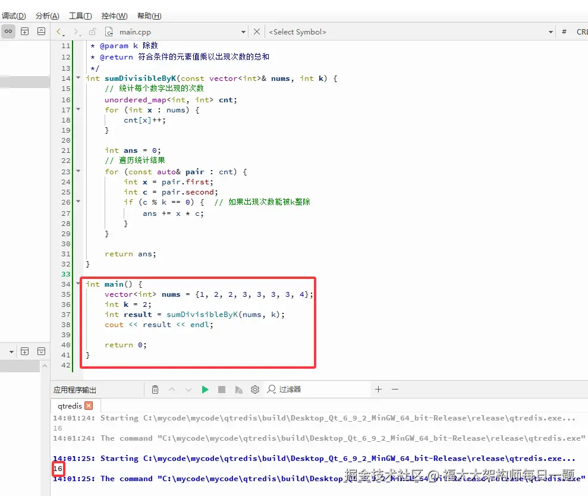This screenshot has width=588, height=496.
Task: Open the 调试(D) debug menu
Action: (x=14, y=15)
